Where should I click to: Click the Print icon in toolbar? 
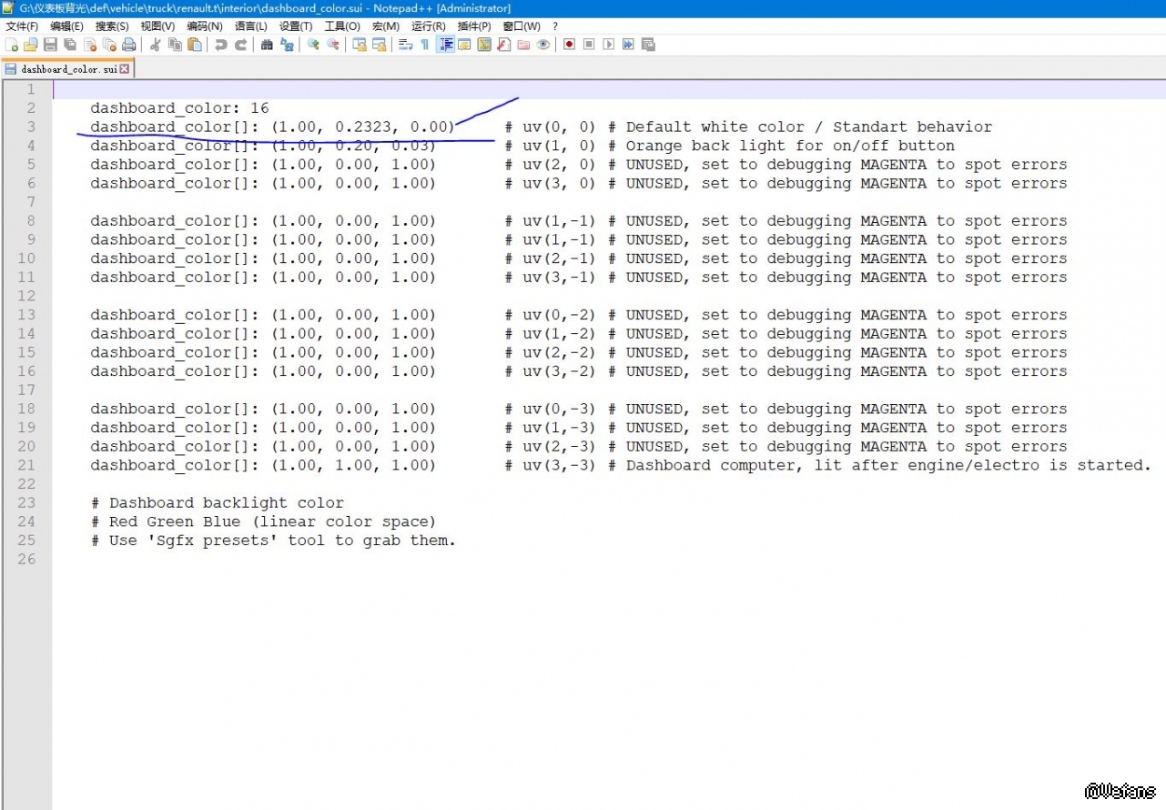pyautogui.click(x=129, y=45)
